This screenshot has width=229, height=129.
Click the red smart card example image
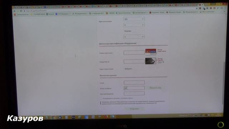pyautogui.click(x=151, y=52)
